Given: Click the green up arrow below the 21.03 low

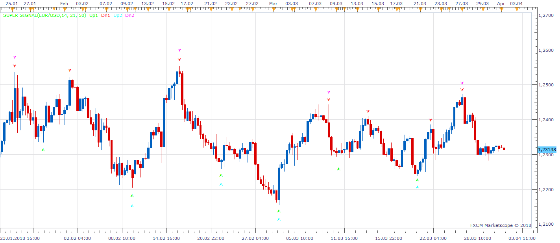Looking at the screenshot, I should (x=417, y=180).
